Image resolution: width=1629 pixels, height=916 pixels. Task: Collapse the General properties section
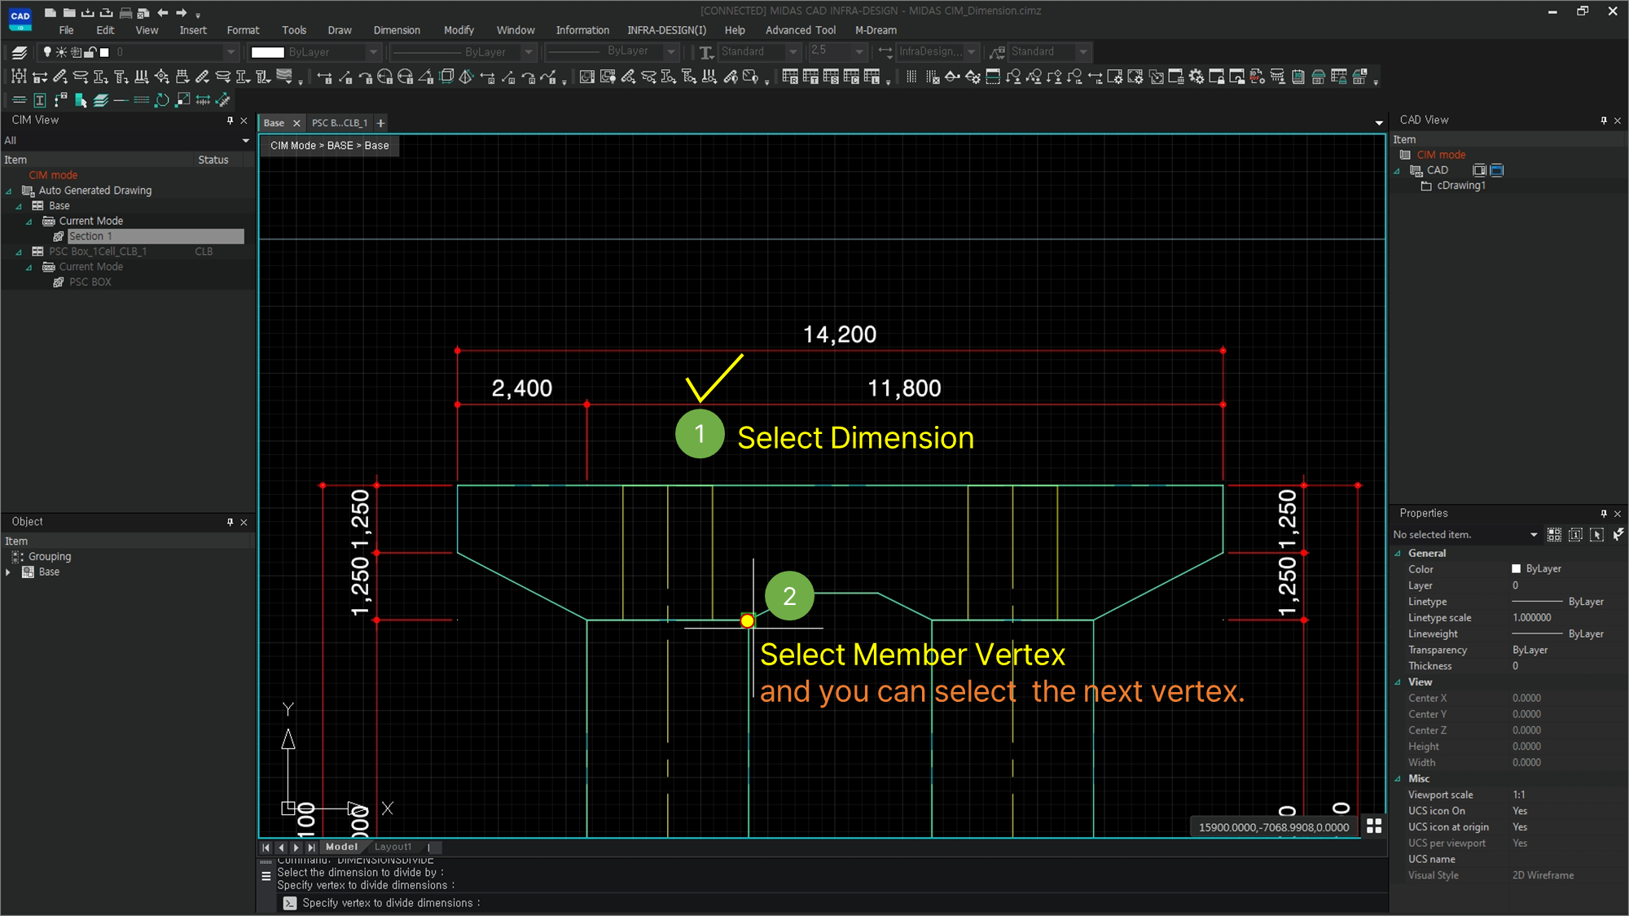1398,554
